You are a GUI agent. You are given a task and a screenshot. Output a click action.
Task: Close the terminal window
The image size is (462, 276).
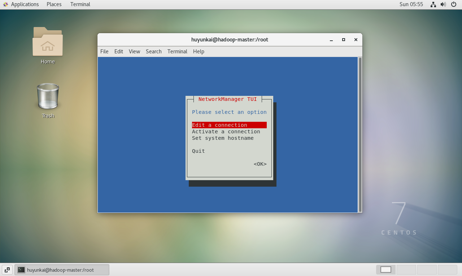356,40
